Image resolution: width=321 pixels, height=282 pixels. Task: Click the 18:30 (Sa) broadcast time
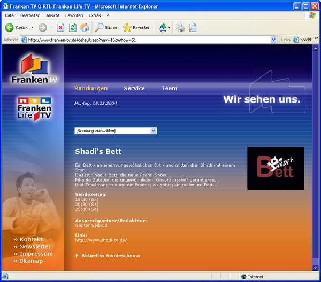(x=87, y=199)
